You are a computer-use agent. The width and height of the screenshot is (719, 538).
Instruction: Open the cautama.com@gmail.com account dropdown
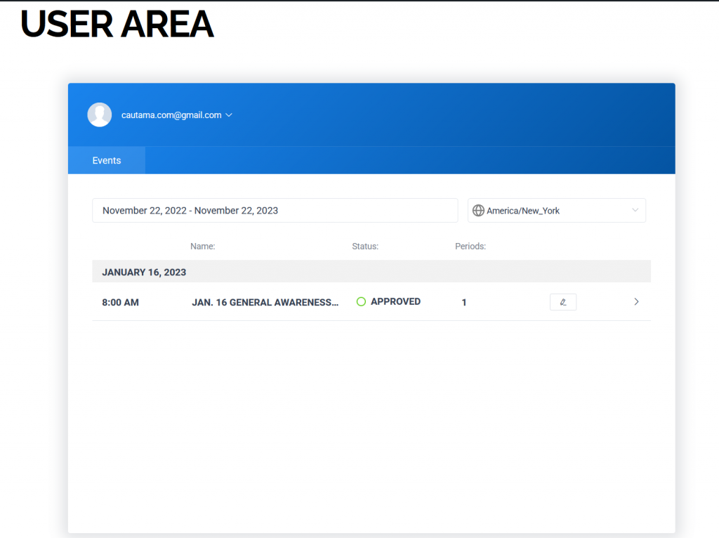(x=176, y=115)
